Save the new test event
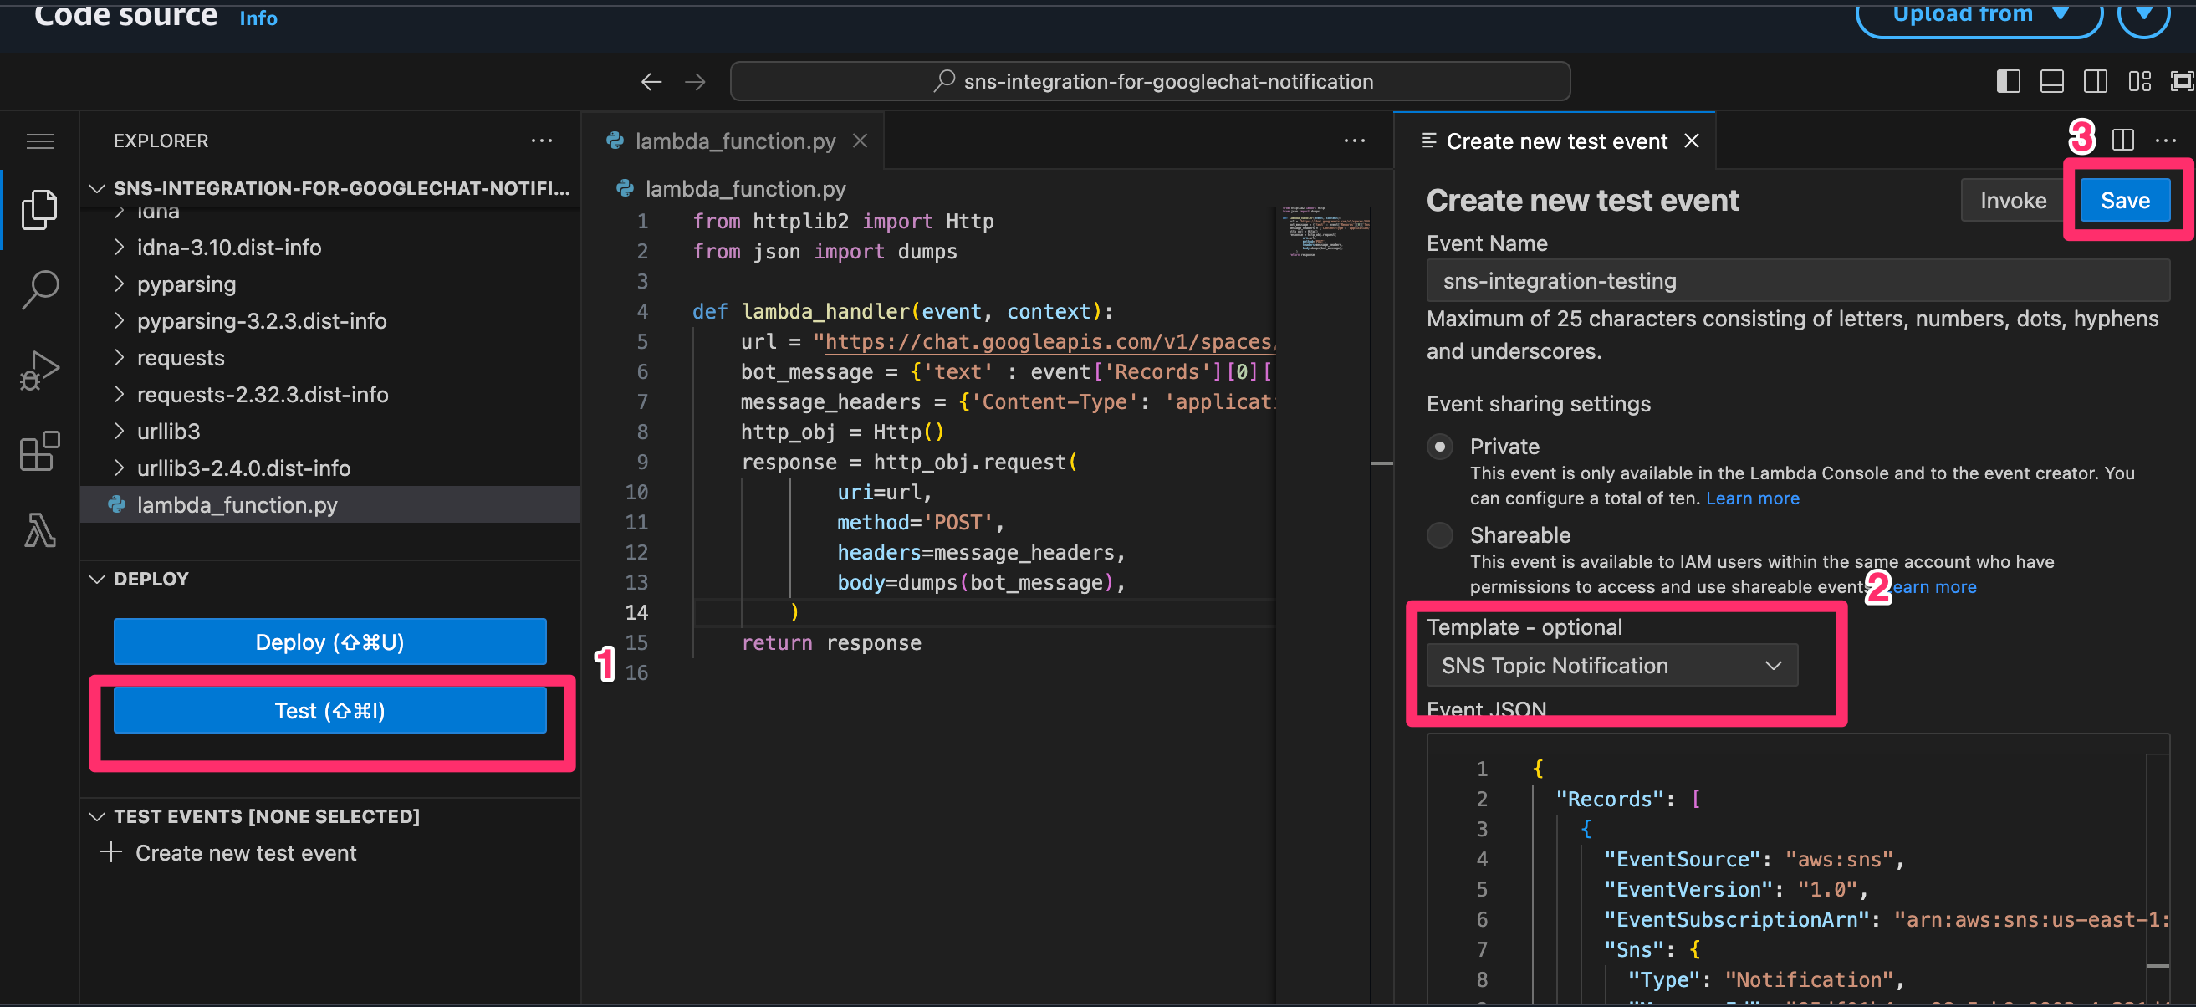The height and width of the screenshot is (1007, 2196). coord(2124,201)
